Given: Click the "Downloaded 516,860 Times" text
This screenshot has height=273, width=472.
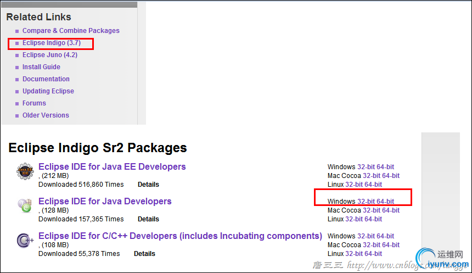Looking at the screenshot, I should [81, 185].
